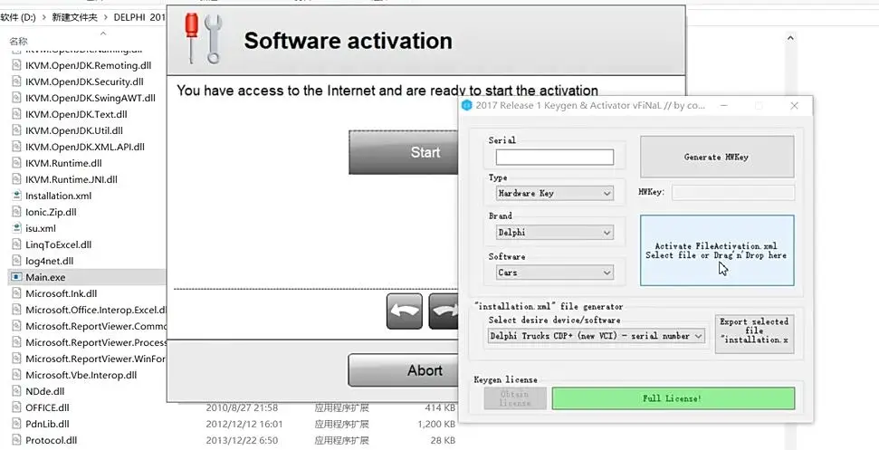
Task: Select NDde.dll file
Action: [x=45, y=391]
